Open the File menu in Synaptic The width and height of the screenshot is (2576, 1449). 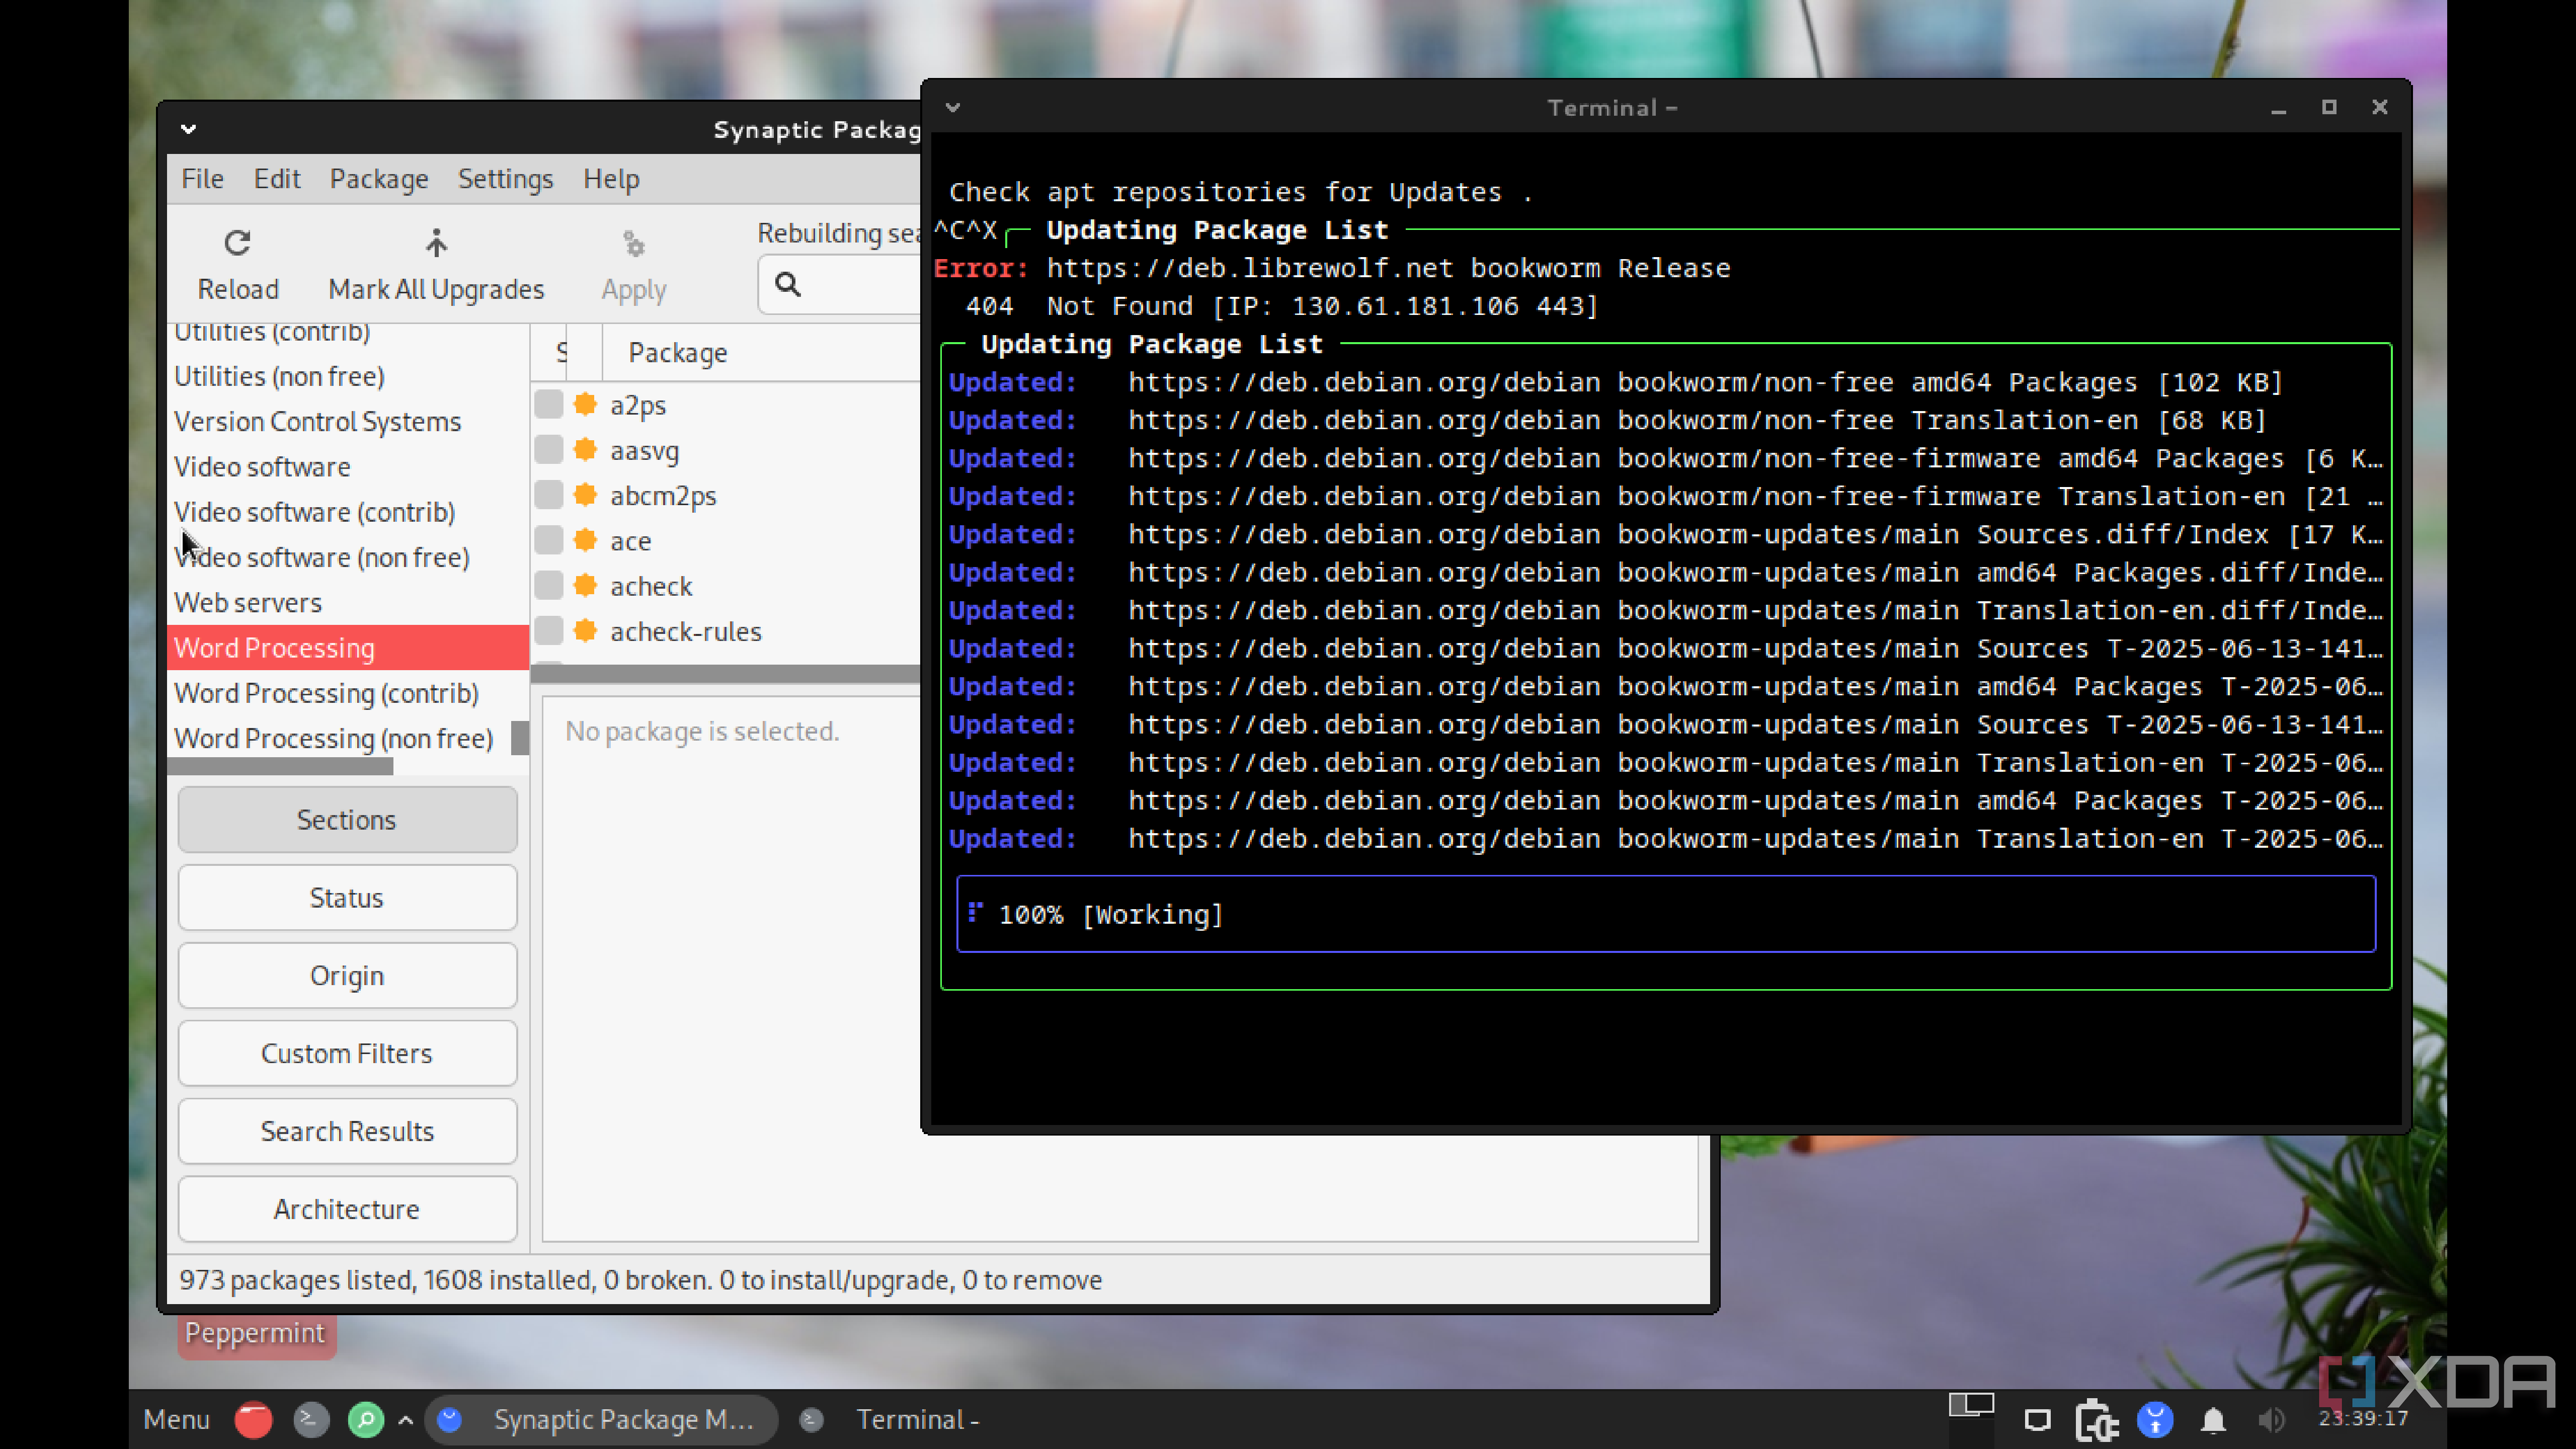[x=202, y=179]
